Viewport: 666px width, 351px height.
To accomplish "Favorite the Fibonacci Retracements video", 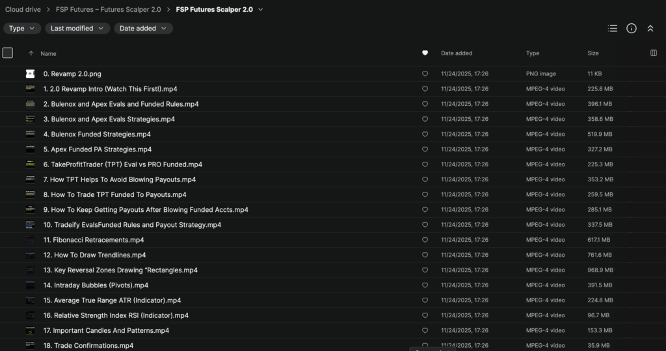I will click(x=425, y=240).
